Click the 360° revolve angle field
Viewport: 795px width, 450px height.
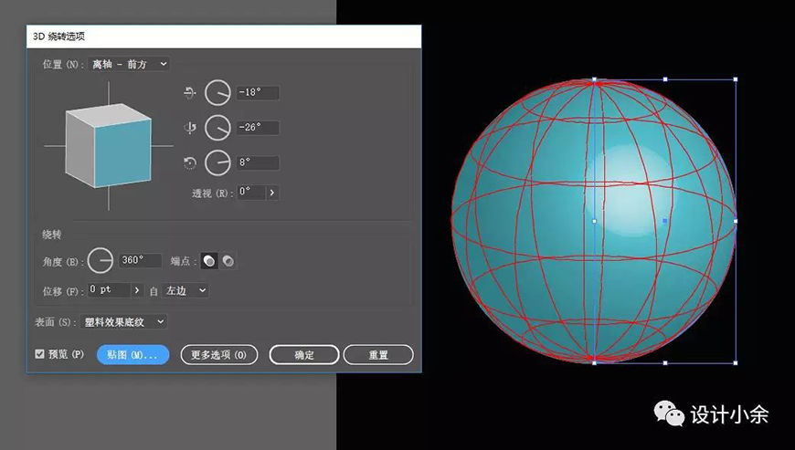coord(140,260)
